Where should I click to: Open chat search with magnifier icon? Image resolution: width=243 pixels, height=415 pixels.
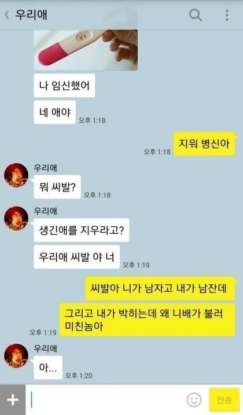[196, 15]
